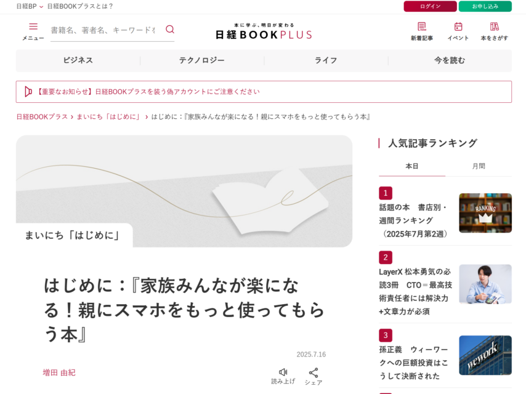Click the シェア share icon

click(314, 372)
